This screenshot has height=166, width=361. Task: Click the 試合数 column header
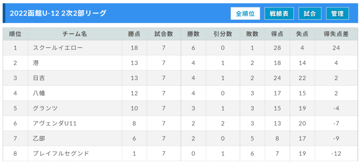[x=164, y=34]
